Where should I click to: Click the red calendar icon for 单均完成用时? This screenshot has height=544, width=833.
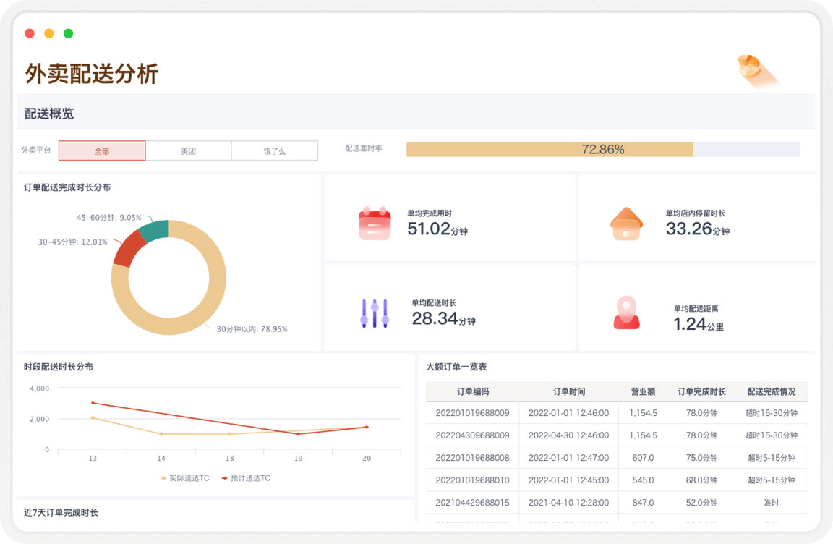(374, 223)
